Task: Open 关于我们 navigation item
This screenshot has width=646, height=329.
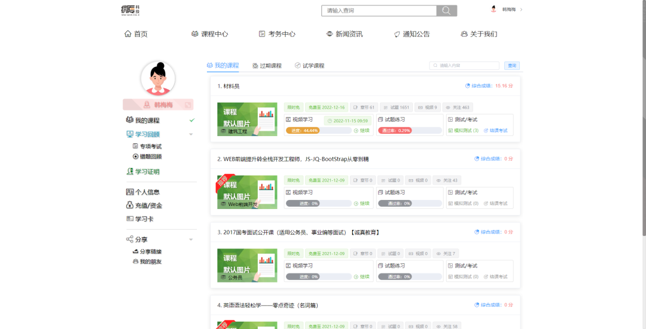Action: [x=479, y=34]
